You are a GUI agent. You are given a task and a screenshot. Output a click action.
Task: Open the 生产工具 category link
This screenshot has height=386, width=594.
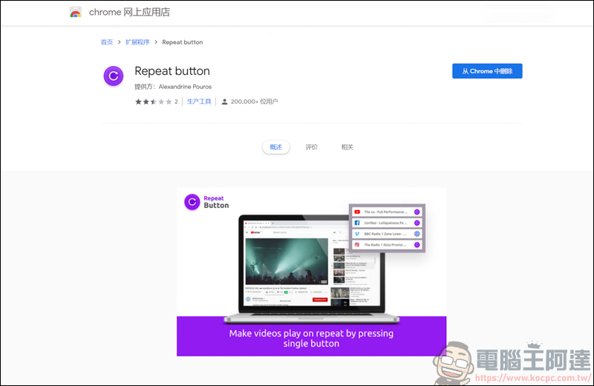pos(199,102)
